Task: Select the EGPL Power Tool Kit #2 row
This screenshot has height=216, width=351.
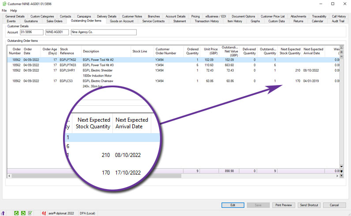Action: pos(173,60)
